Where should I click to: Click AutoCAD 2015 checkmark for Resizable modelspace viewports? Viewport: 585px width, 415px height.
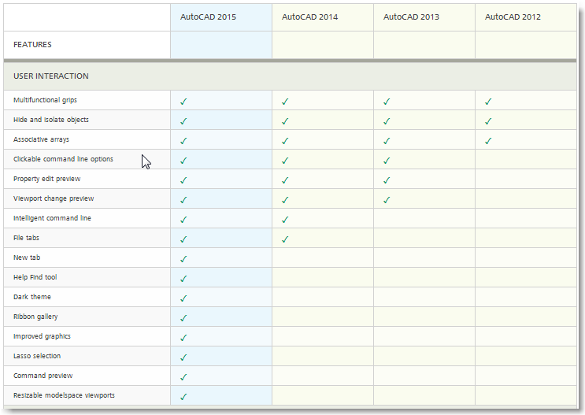coord(183,397)
